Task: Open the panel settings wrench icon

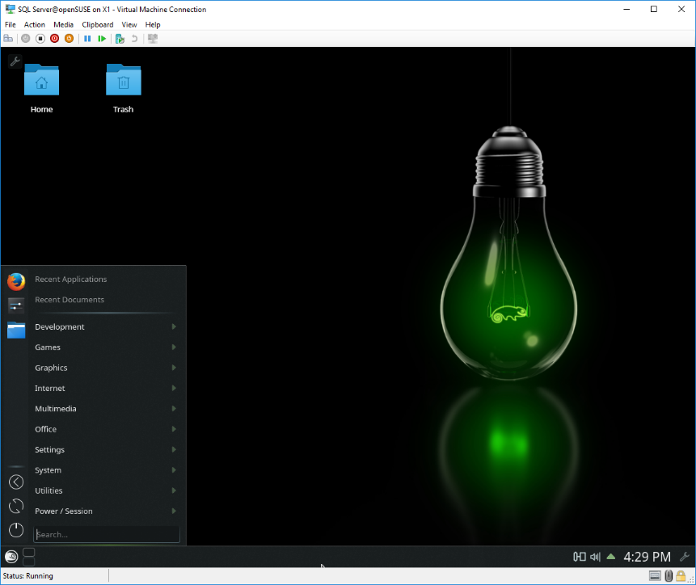Action: pyautogui.click(x=685, y=556)
